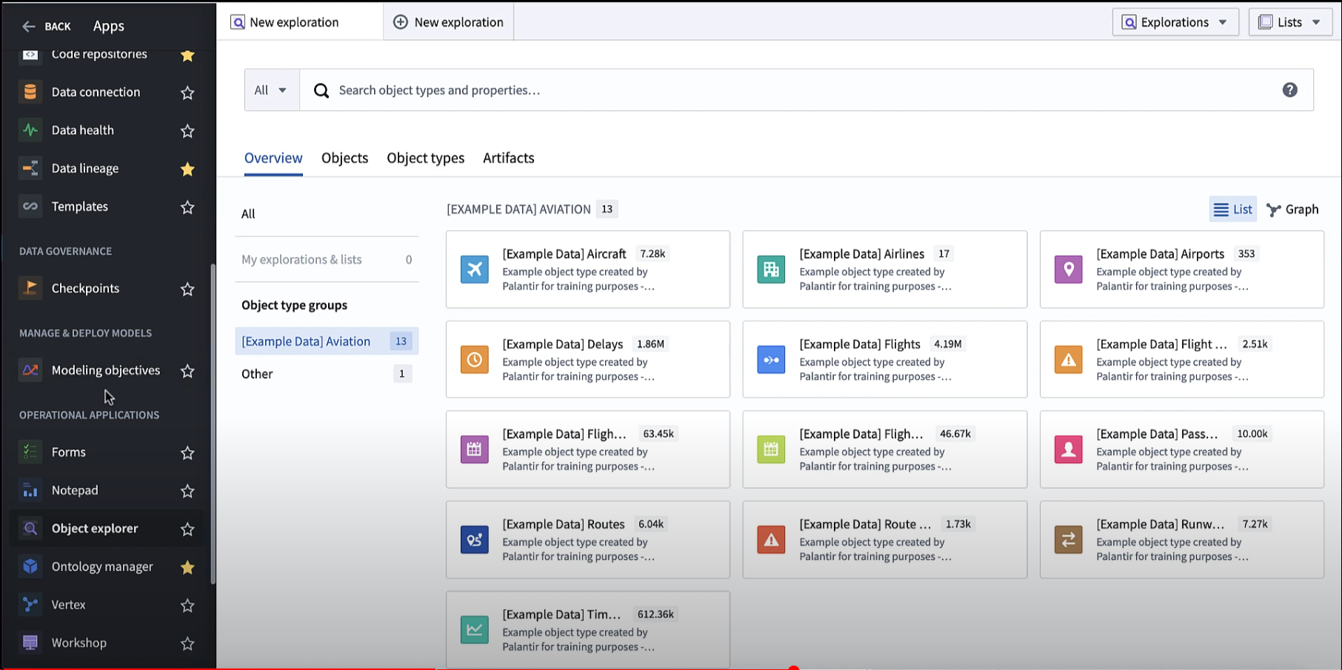Screen dimensions: 1342x670
Task: Unstar the Ontology manager favorite
Action: [187, 567]
